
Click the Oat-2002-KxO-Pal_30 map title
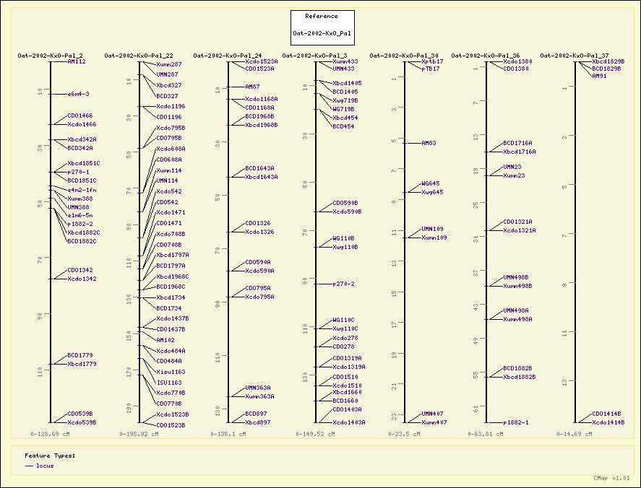coord(403,56)
